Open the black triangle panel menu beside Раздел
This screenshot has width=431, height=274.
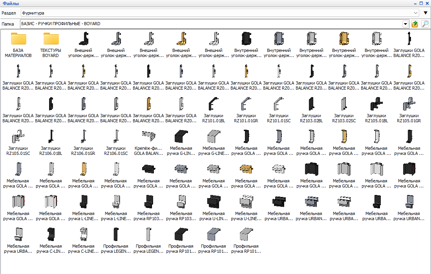point(426,13)
